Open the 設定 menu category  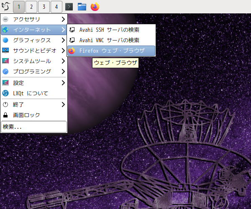33,83
